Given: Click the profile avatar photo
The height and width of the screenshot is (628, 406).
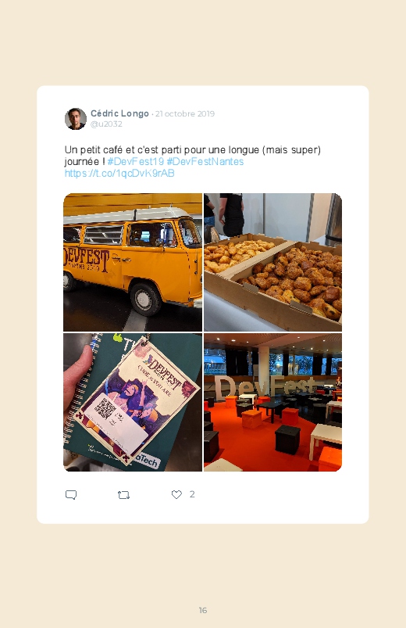Looking at the screenshot, I should point(76,119).
